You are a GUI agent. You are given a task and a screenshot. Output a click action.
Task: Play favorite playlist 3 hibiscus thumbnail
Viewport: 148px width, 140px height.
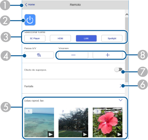107,122
